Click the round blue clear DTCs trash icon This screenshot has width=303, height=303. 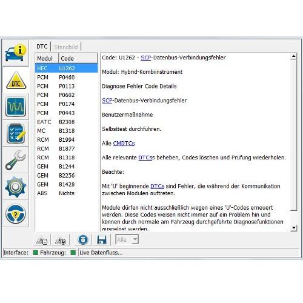point(83,240)
